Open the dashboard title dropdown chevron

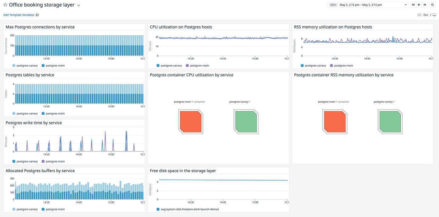(79, 5)
